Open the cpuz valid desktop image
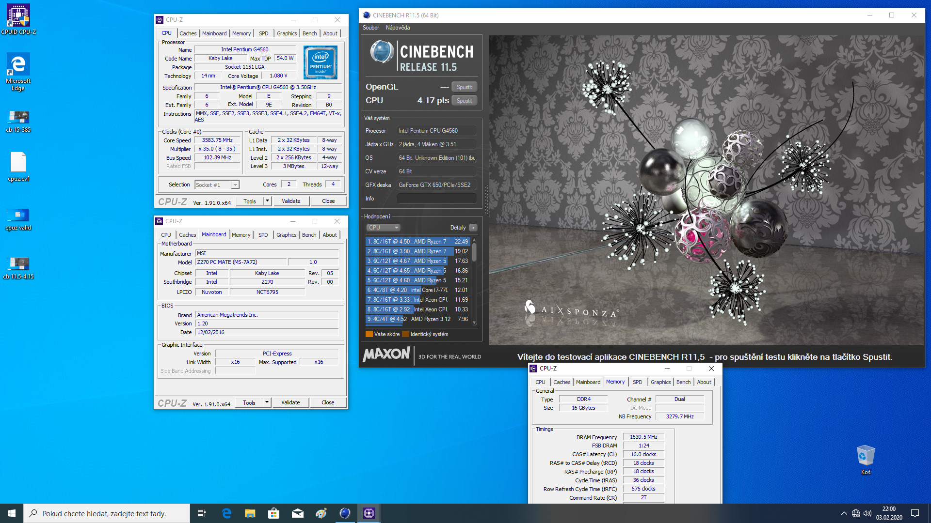Screen dimensions: 931x523 [18, 219]
